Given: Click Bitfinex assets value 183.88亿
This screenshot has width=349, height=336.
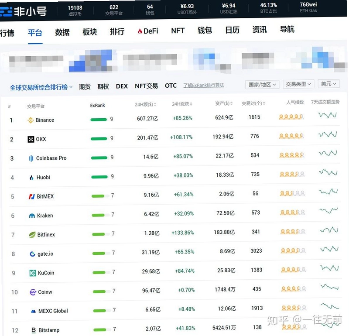Looking at the screenshot, I should pyautogui.click(x=224, y=232).
